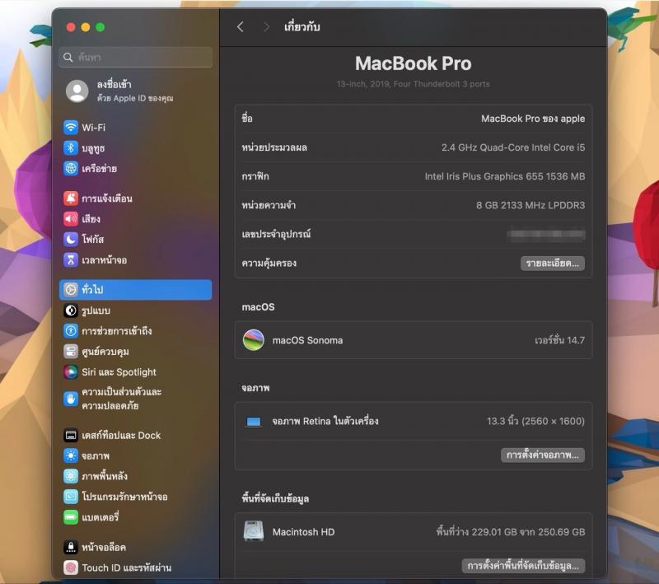Select the Network (เครือข่าย) globe icon
This screenshot has height=584, width=659.
71,169
